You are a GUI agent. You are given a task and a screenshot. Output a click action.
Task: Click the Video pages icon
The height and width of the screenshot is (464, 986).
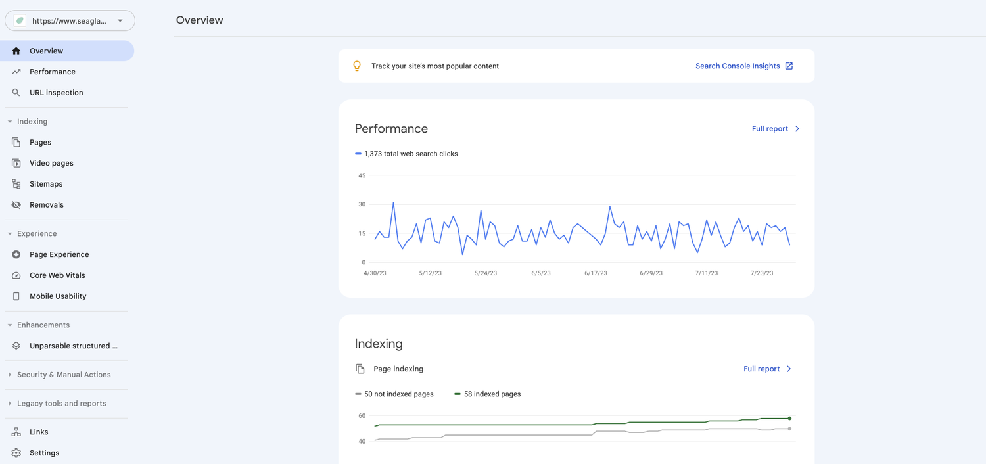tap(15, 163)
